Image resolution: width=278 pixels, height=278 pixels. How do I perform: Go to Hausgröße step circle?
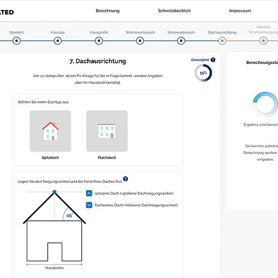pyautogui.click(x=99, y=41)
